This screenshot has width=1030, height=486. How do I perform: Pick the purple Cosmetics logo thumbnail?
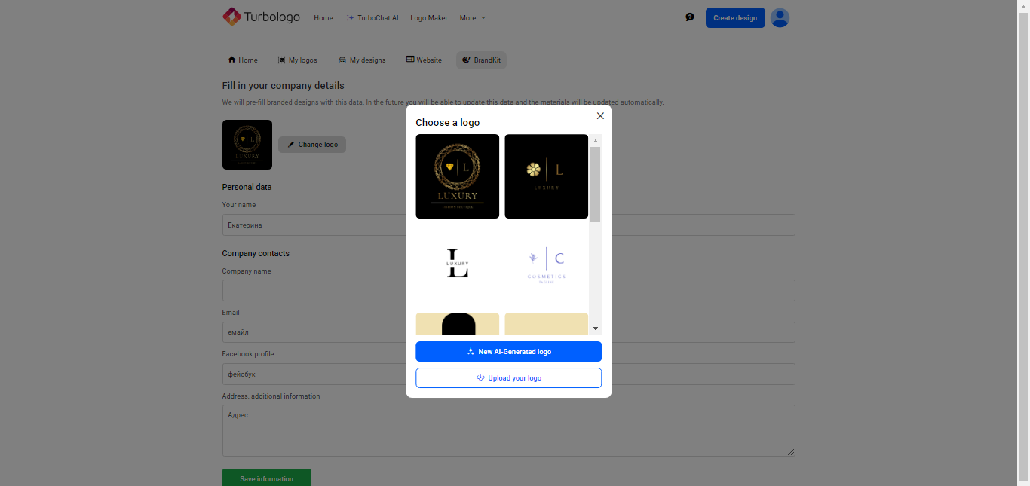pyautogui.click(x=546, y=264)
